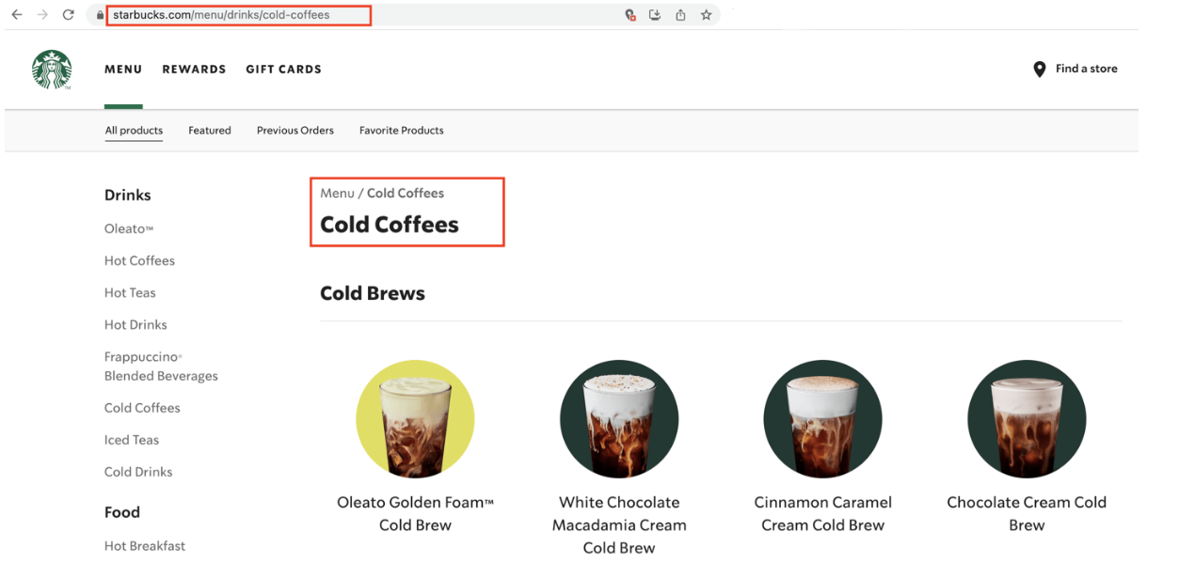Screen dimensions: 1179x578
Task: Click the Menu breadcrumb link
Action: (x=337, y=194)
